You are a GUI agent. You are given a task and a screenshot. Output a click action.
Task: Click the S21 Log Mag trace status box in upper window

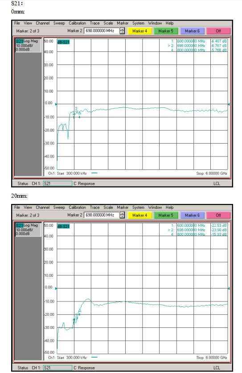[x=28, y=46]
